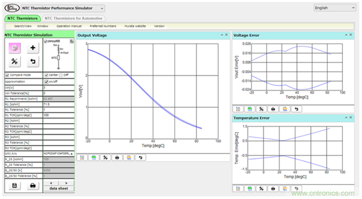
Task: Click the floppy disk save icon
Action: point(14,186)
